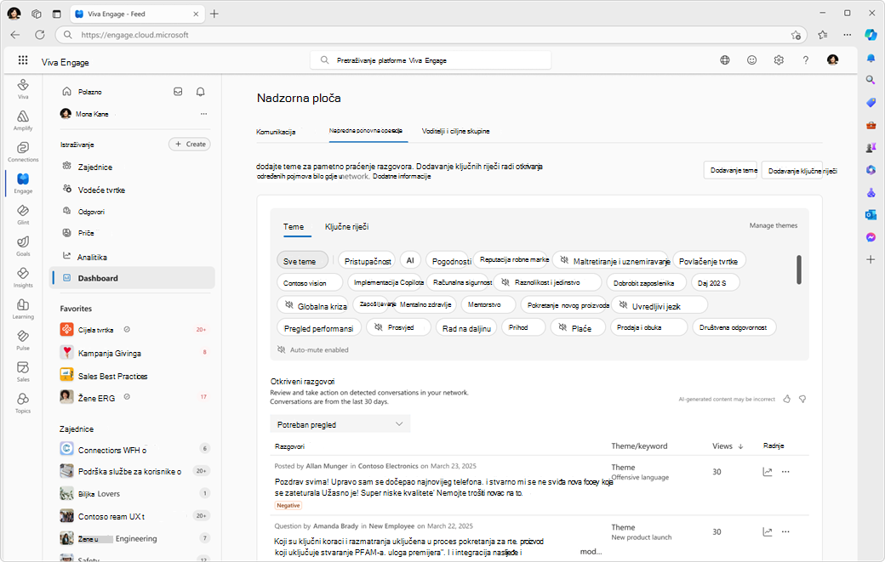Open the Dodatne informacije link

pos(402,177)
